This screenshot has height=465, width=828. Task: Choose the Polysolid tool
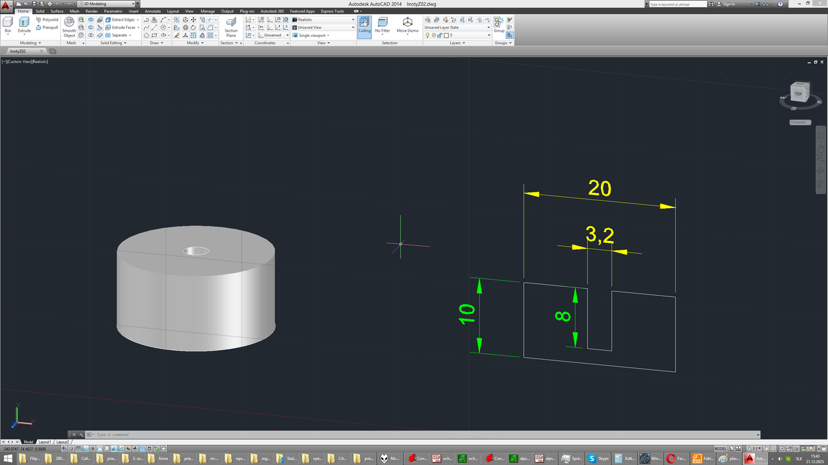click(x=47, y=19)
